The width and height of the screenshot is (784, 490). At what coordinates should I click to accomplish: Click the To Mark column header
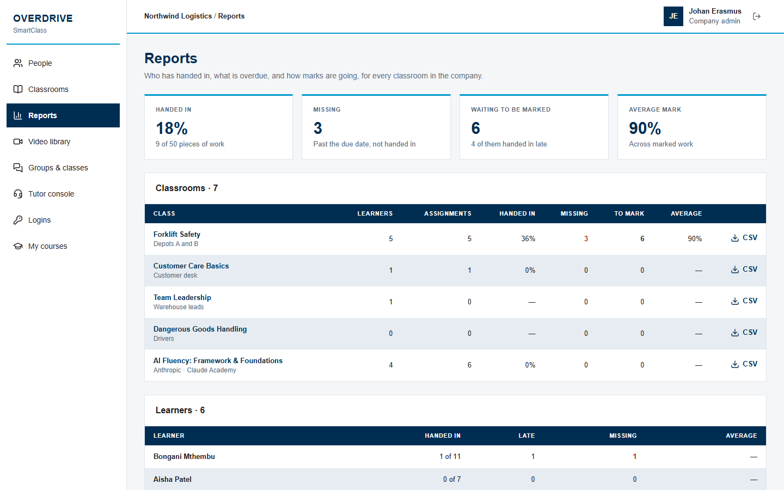[629, 213]
